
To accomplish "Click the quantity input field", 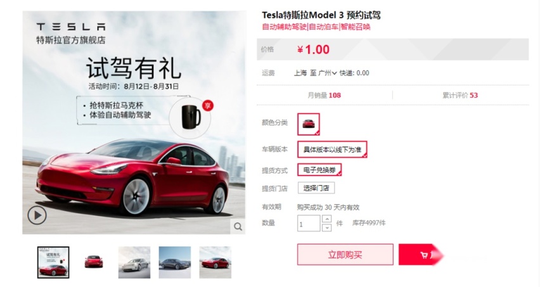I will (x=309, y=224).
